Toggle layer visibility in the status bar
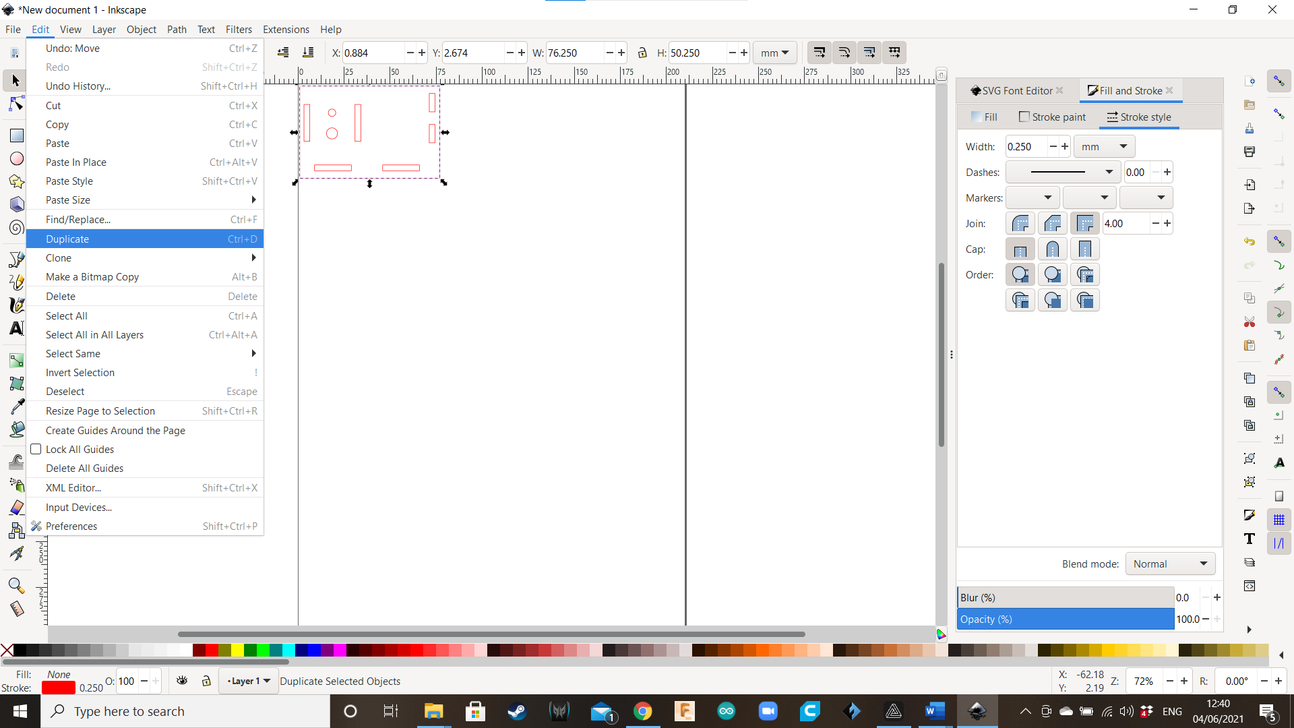This screenshot has width=1294, height=728. 182,681
